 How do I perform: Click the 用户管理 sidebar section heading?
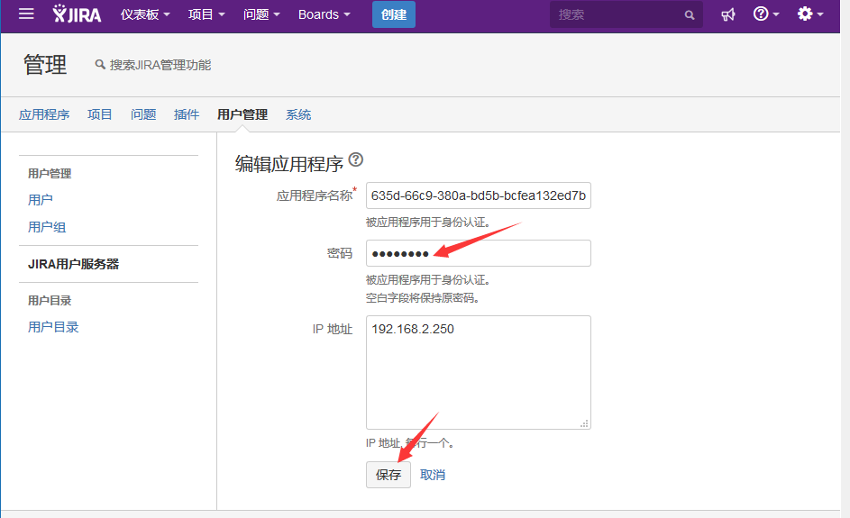tap(50, 173)
